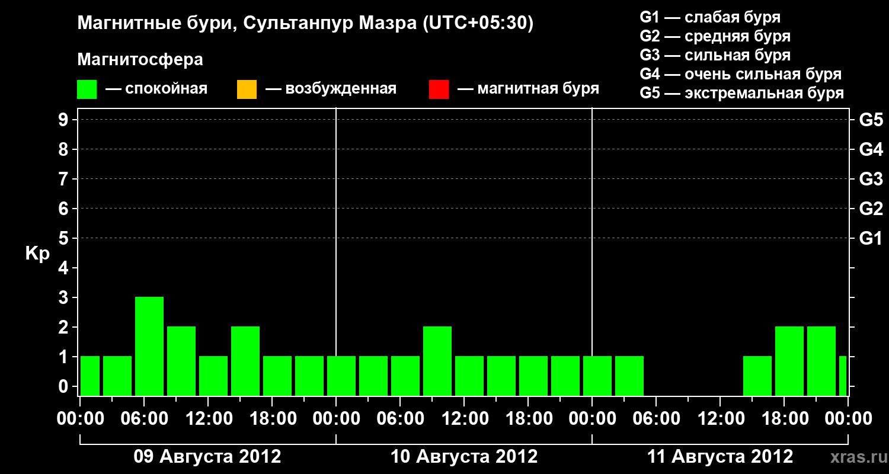Click the '9' value on Kp axis
889x474 pixels.
click(65, 120)
